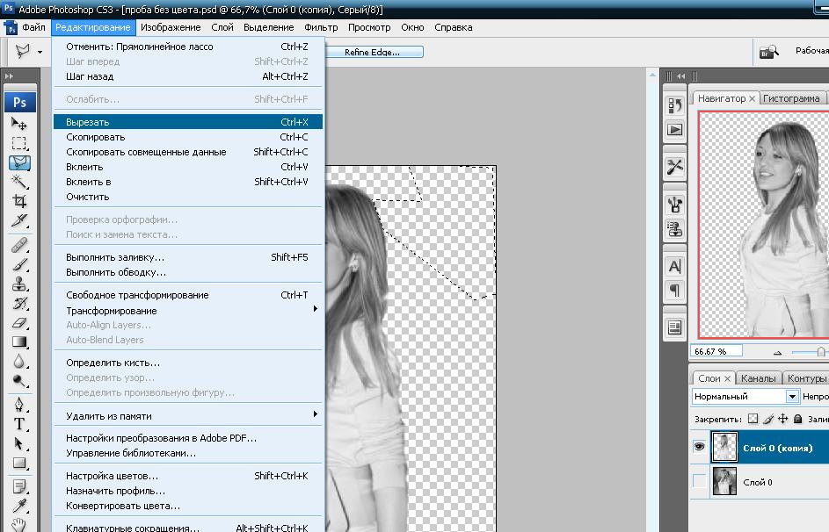
Task: Open the Character panel dock icon
Action: pos(674,267)
